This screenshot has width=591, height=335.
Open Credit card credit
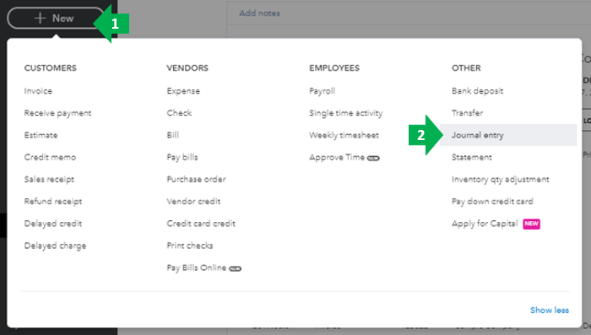(x=201, y=224)
